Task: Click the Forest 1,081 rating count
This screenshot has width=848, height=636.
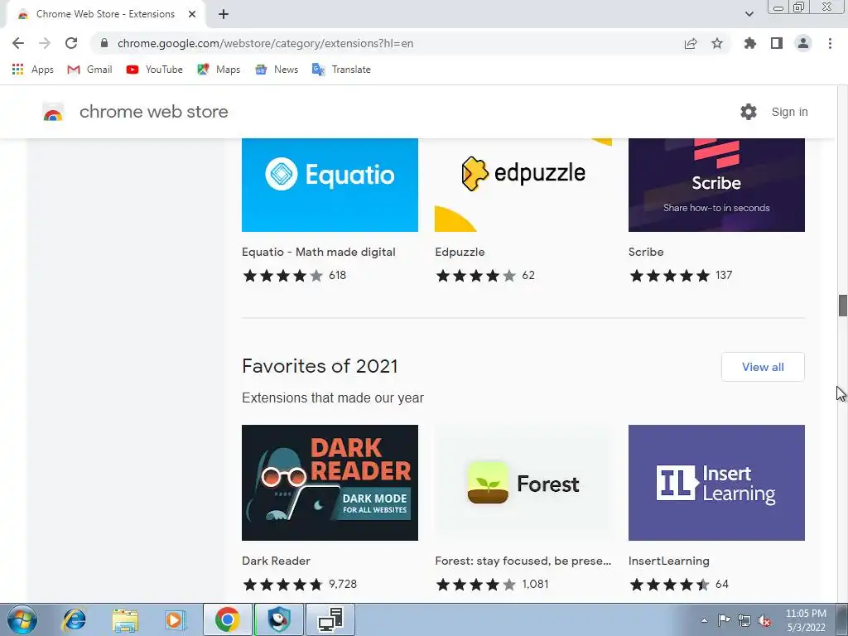Action: click(x=536, y=584)
